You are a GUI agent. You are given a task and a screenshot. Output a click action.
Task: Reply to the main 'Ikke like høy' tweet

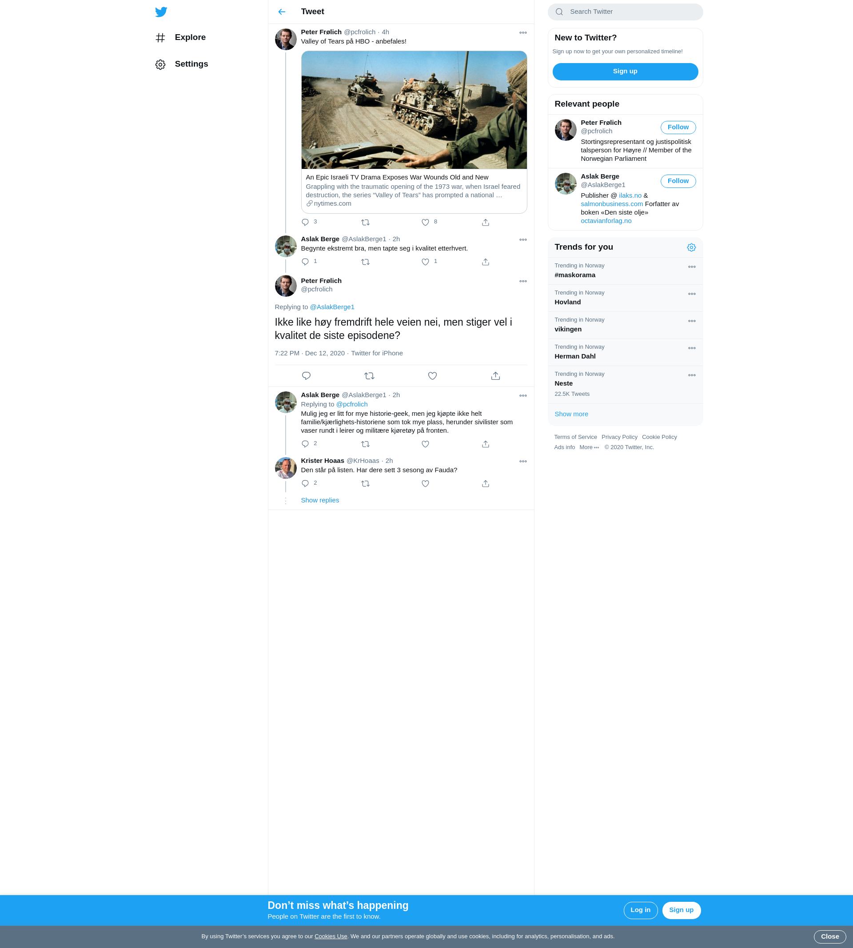[x=306, y=376]
